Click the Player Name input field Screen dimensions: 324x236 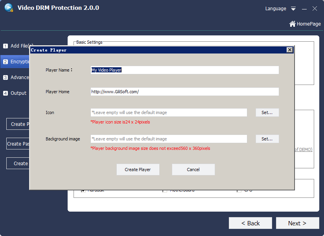pyautogui.click(x=185, y=70)
